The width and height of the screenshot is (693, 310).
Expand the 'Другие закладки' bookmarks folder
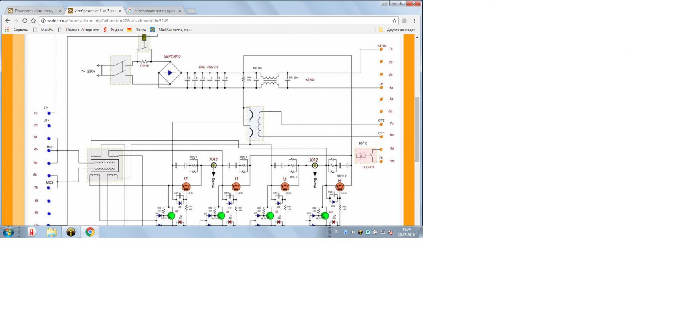(398, 30)
